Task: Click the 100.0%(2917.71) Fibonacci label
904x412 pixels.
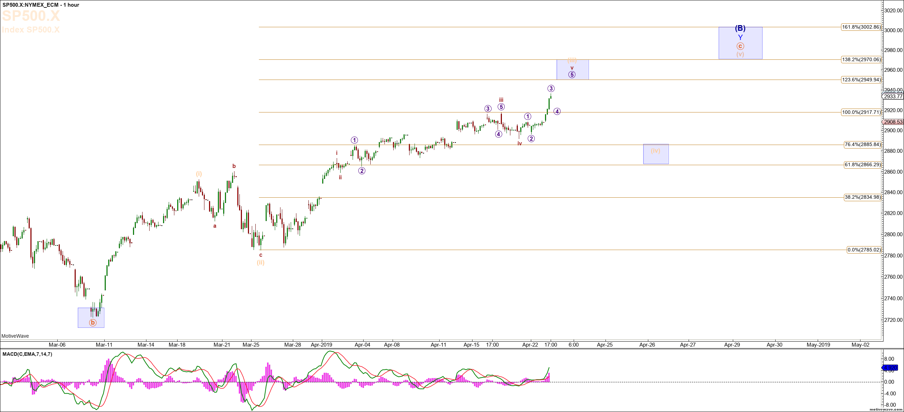Action: click(861, 112)
